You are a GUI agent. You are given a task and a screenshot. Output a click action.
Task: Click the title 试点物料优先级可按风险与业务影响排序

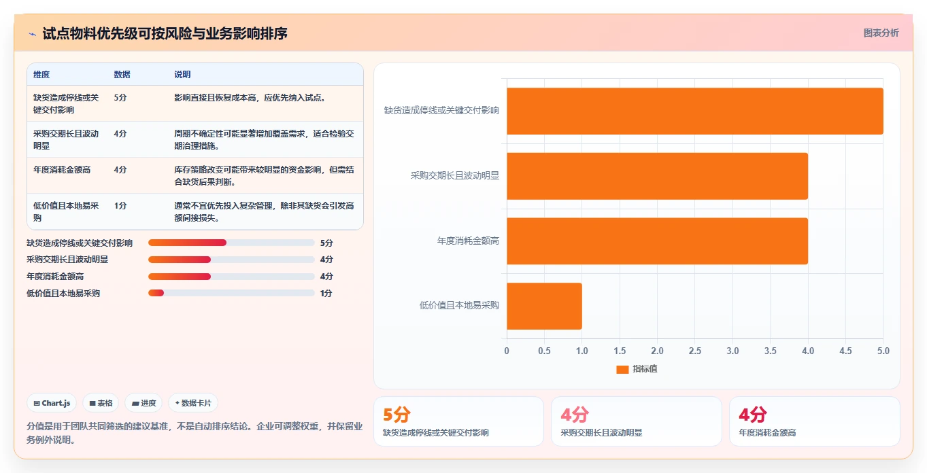pos(165,33)
